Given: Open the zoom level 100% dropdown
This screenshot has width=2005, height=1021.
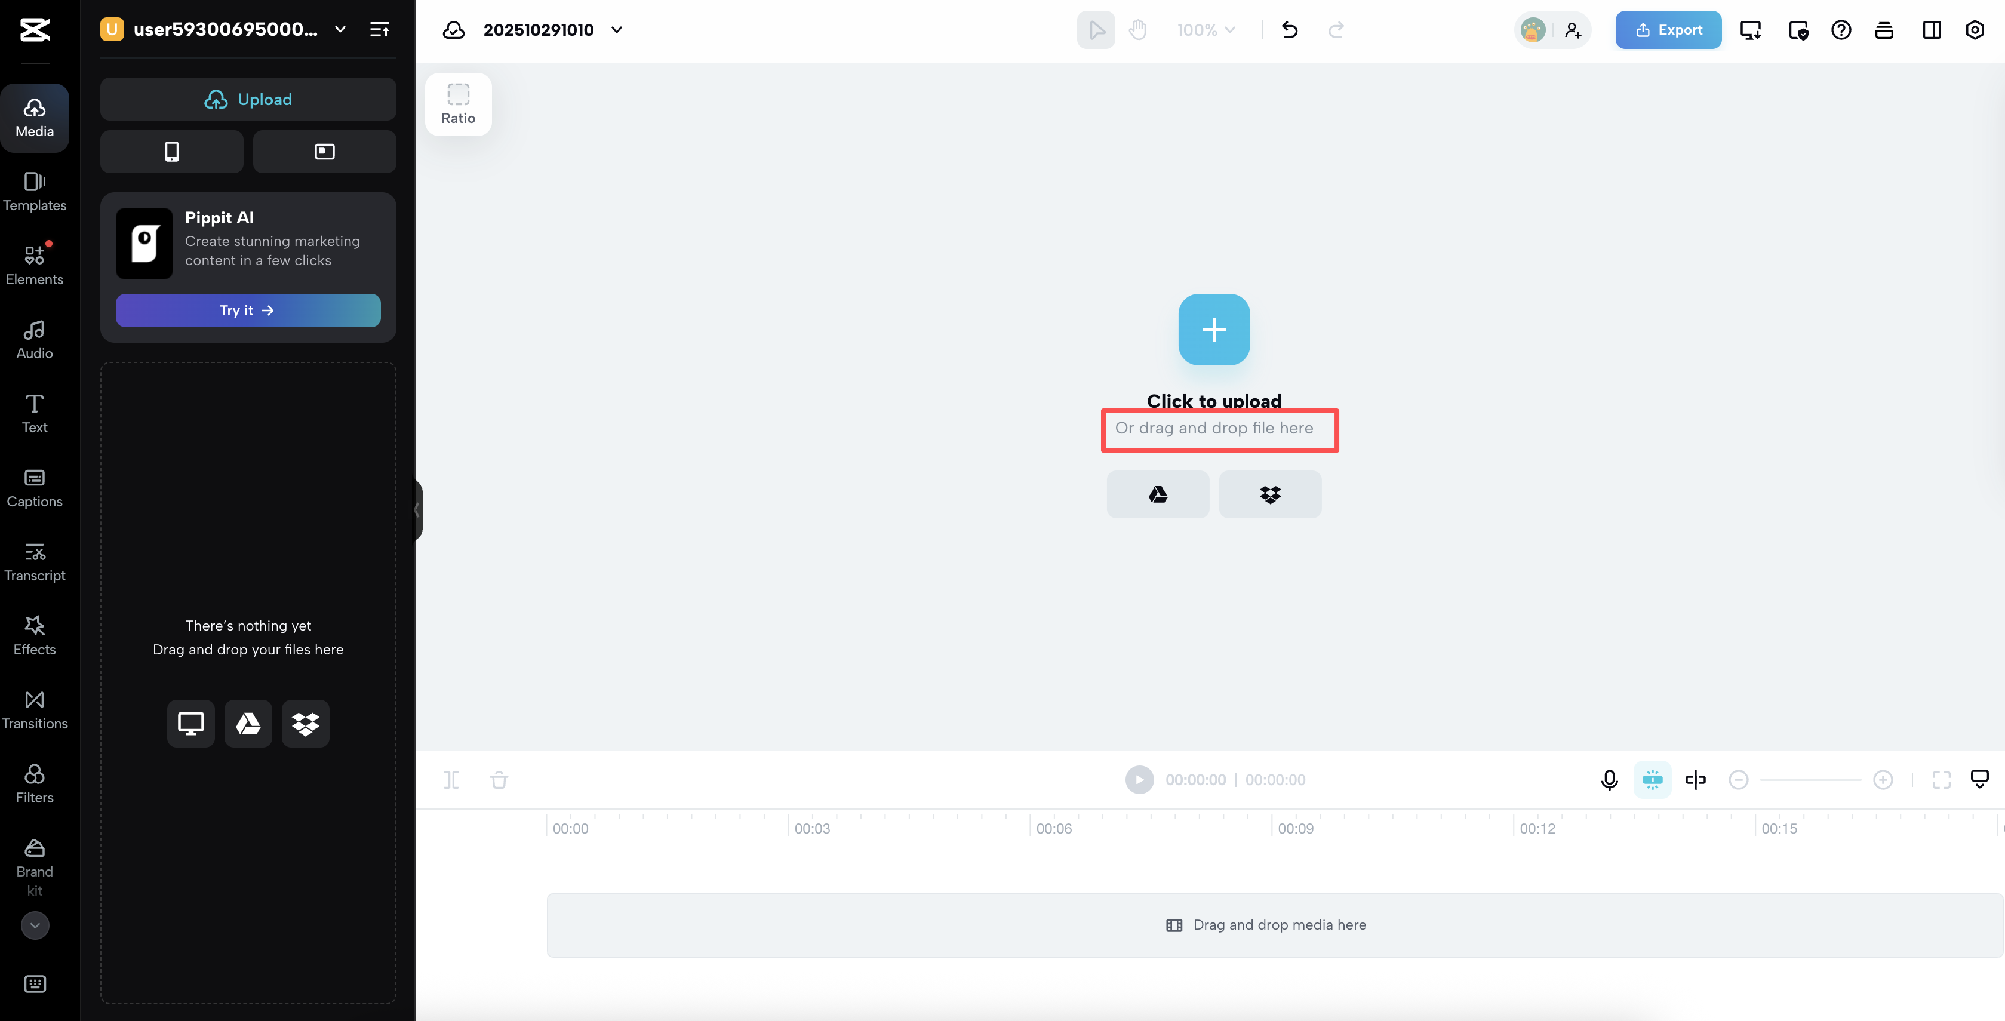Looking at the screenshot, I should pos(1205,30).
